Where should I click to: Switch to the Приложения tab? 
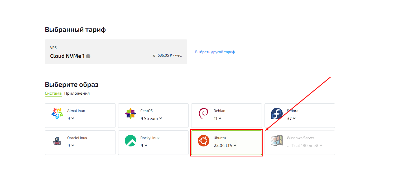[77, 93]
